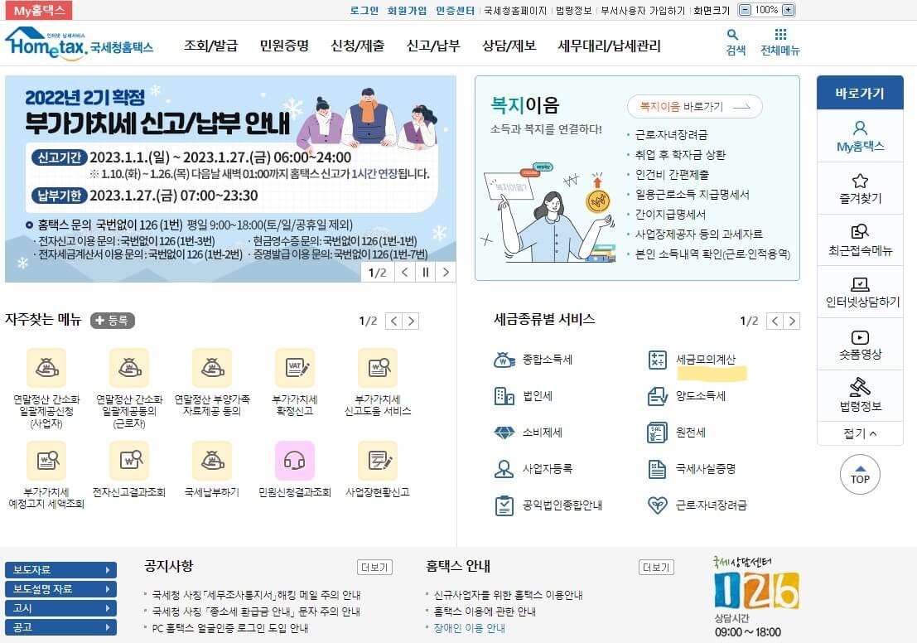Open 부가가치세 예정고지 세액조회 icon
Screen dimensions: 917x643
(x=46, y=461)
